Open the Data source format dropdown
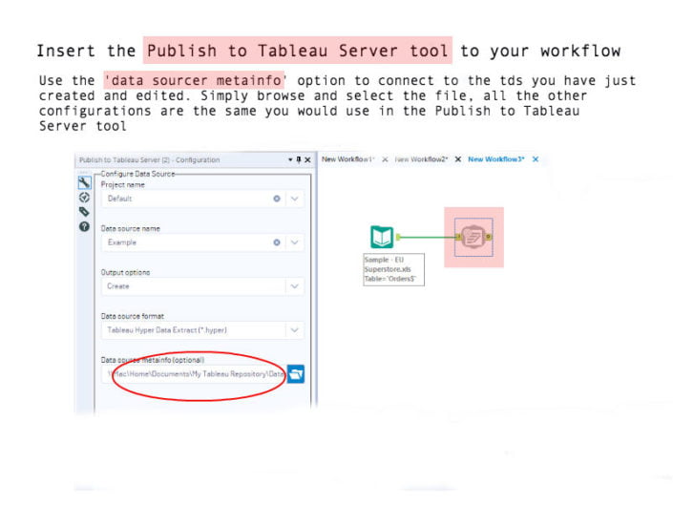Screen dimensions: 673x505 [x=295, y=330]
